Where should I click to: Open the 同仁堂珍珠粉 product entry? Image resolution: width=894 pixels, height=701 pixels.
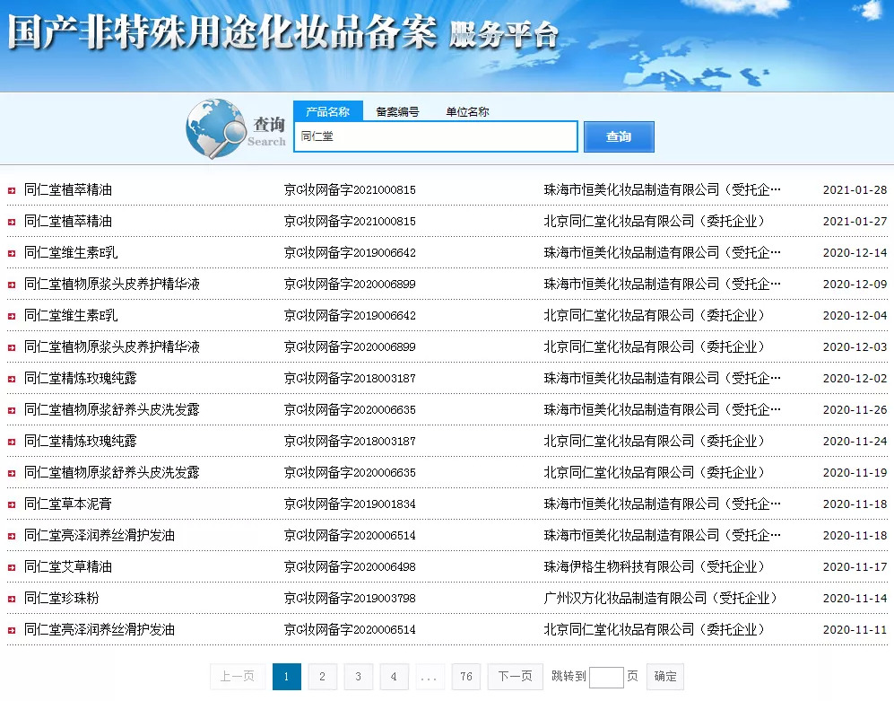pos(62,599)
